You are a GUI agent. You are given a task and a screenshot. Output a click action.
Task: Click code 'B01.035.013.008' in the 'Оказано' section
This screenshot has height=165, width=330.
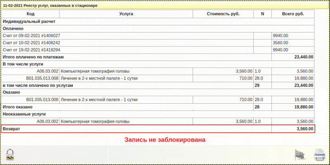pos(42,100)
